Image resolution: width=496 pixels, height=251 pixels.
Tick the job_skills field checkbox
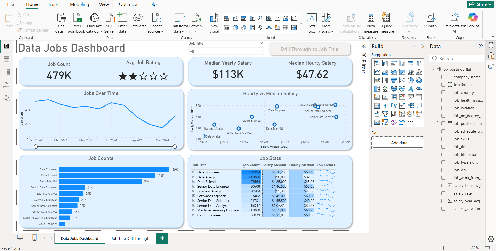443,139
